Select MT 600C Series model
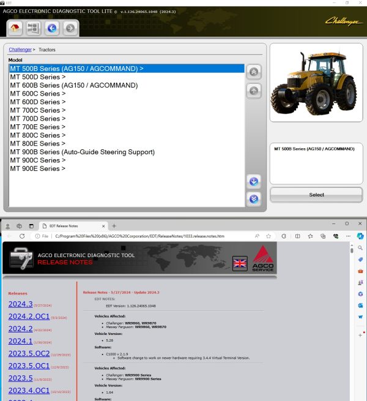Viewport: 367px width, 401px height. point(127,94)
